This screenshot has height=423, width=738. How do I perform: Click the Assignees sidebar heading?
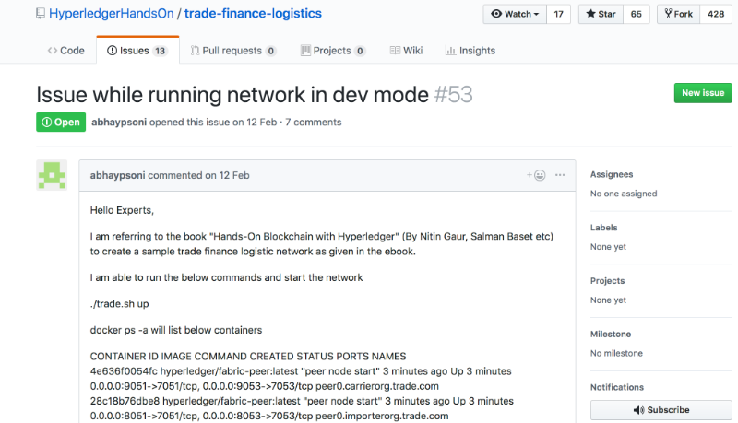coord(612,174)
